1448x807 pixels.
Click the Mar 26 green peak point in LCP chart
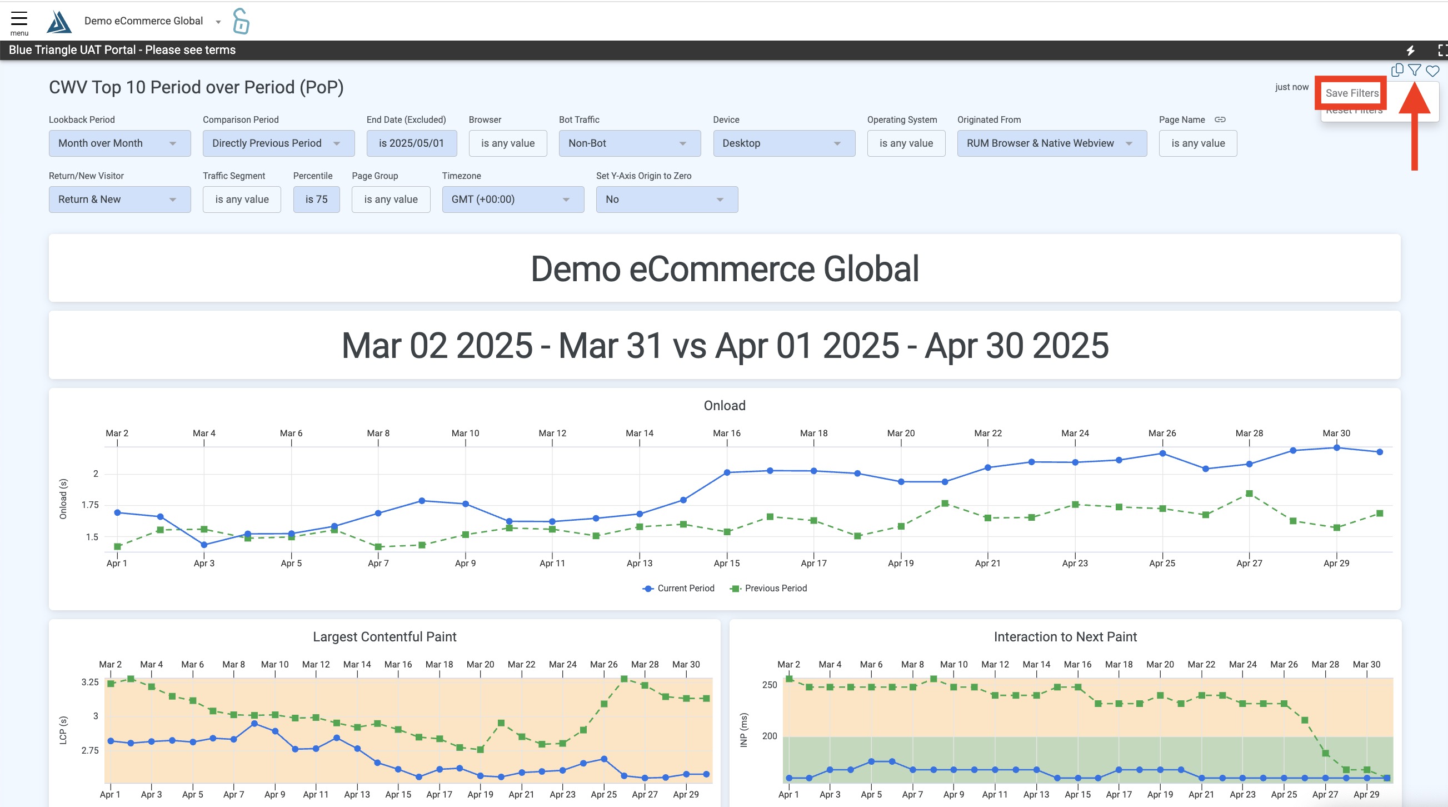623,679
